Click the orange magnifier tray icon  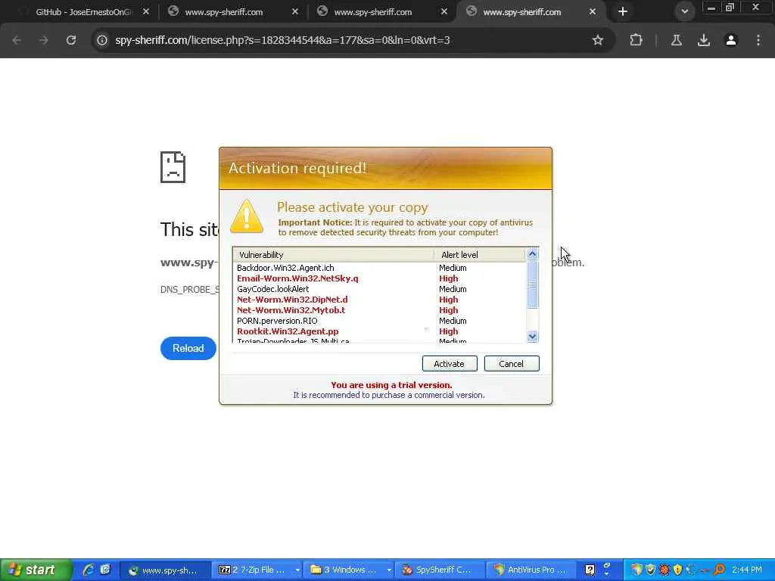pos(719,570)
